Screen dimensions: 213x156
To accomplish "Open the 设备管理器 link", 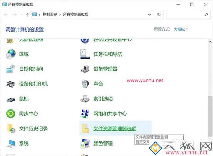I will pos(105,69).
